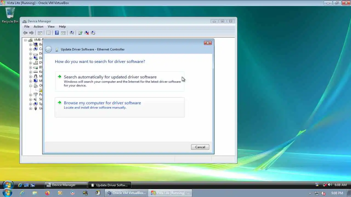Click the round back button in Update Driver dialog
This screenshot has width=351, height=197.
[48, 49]
